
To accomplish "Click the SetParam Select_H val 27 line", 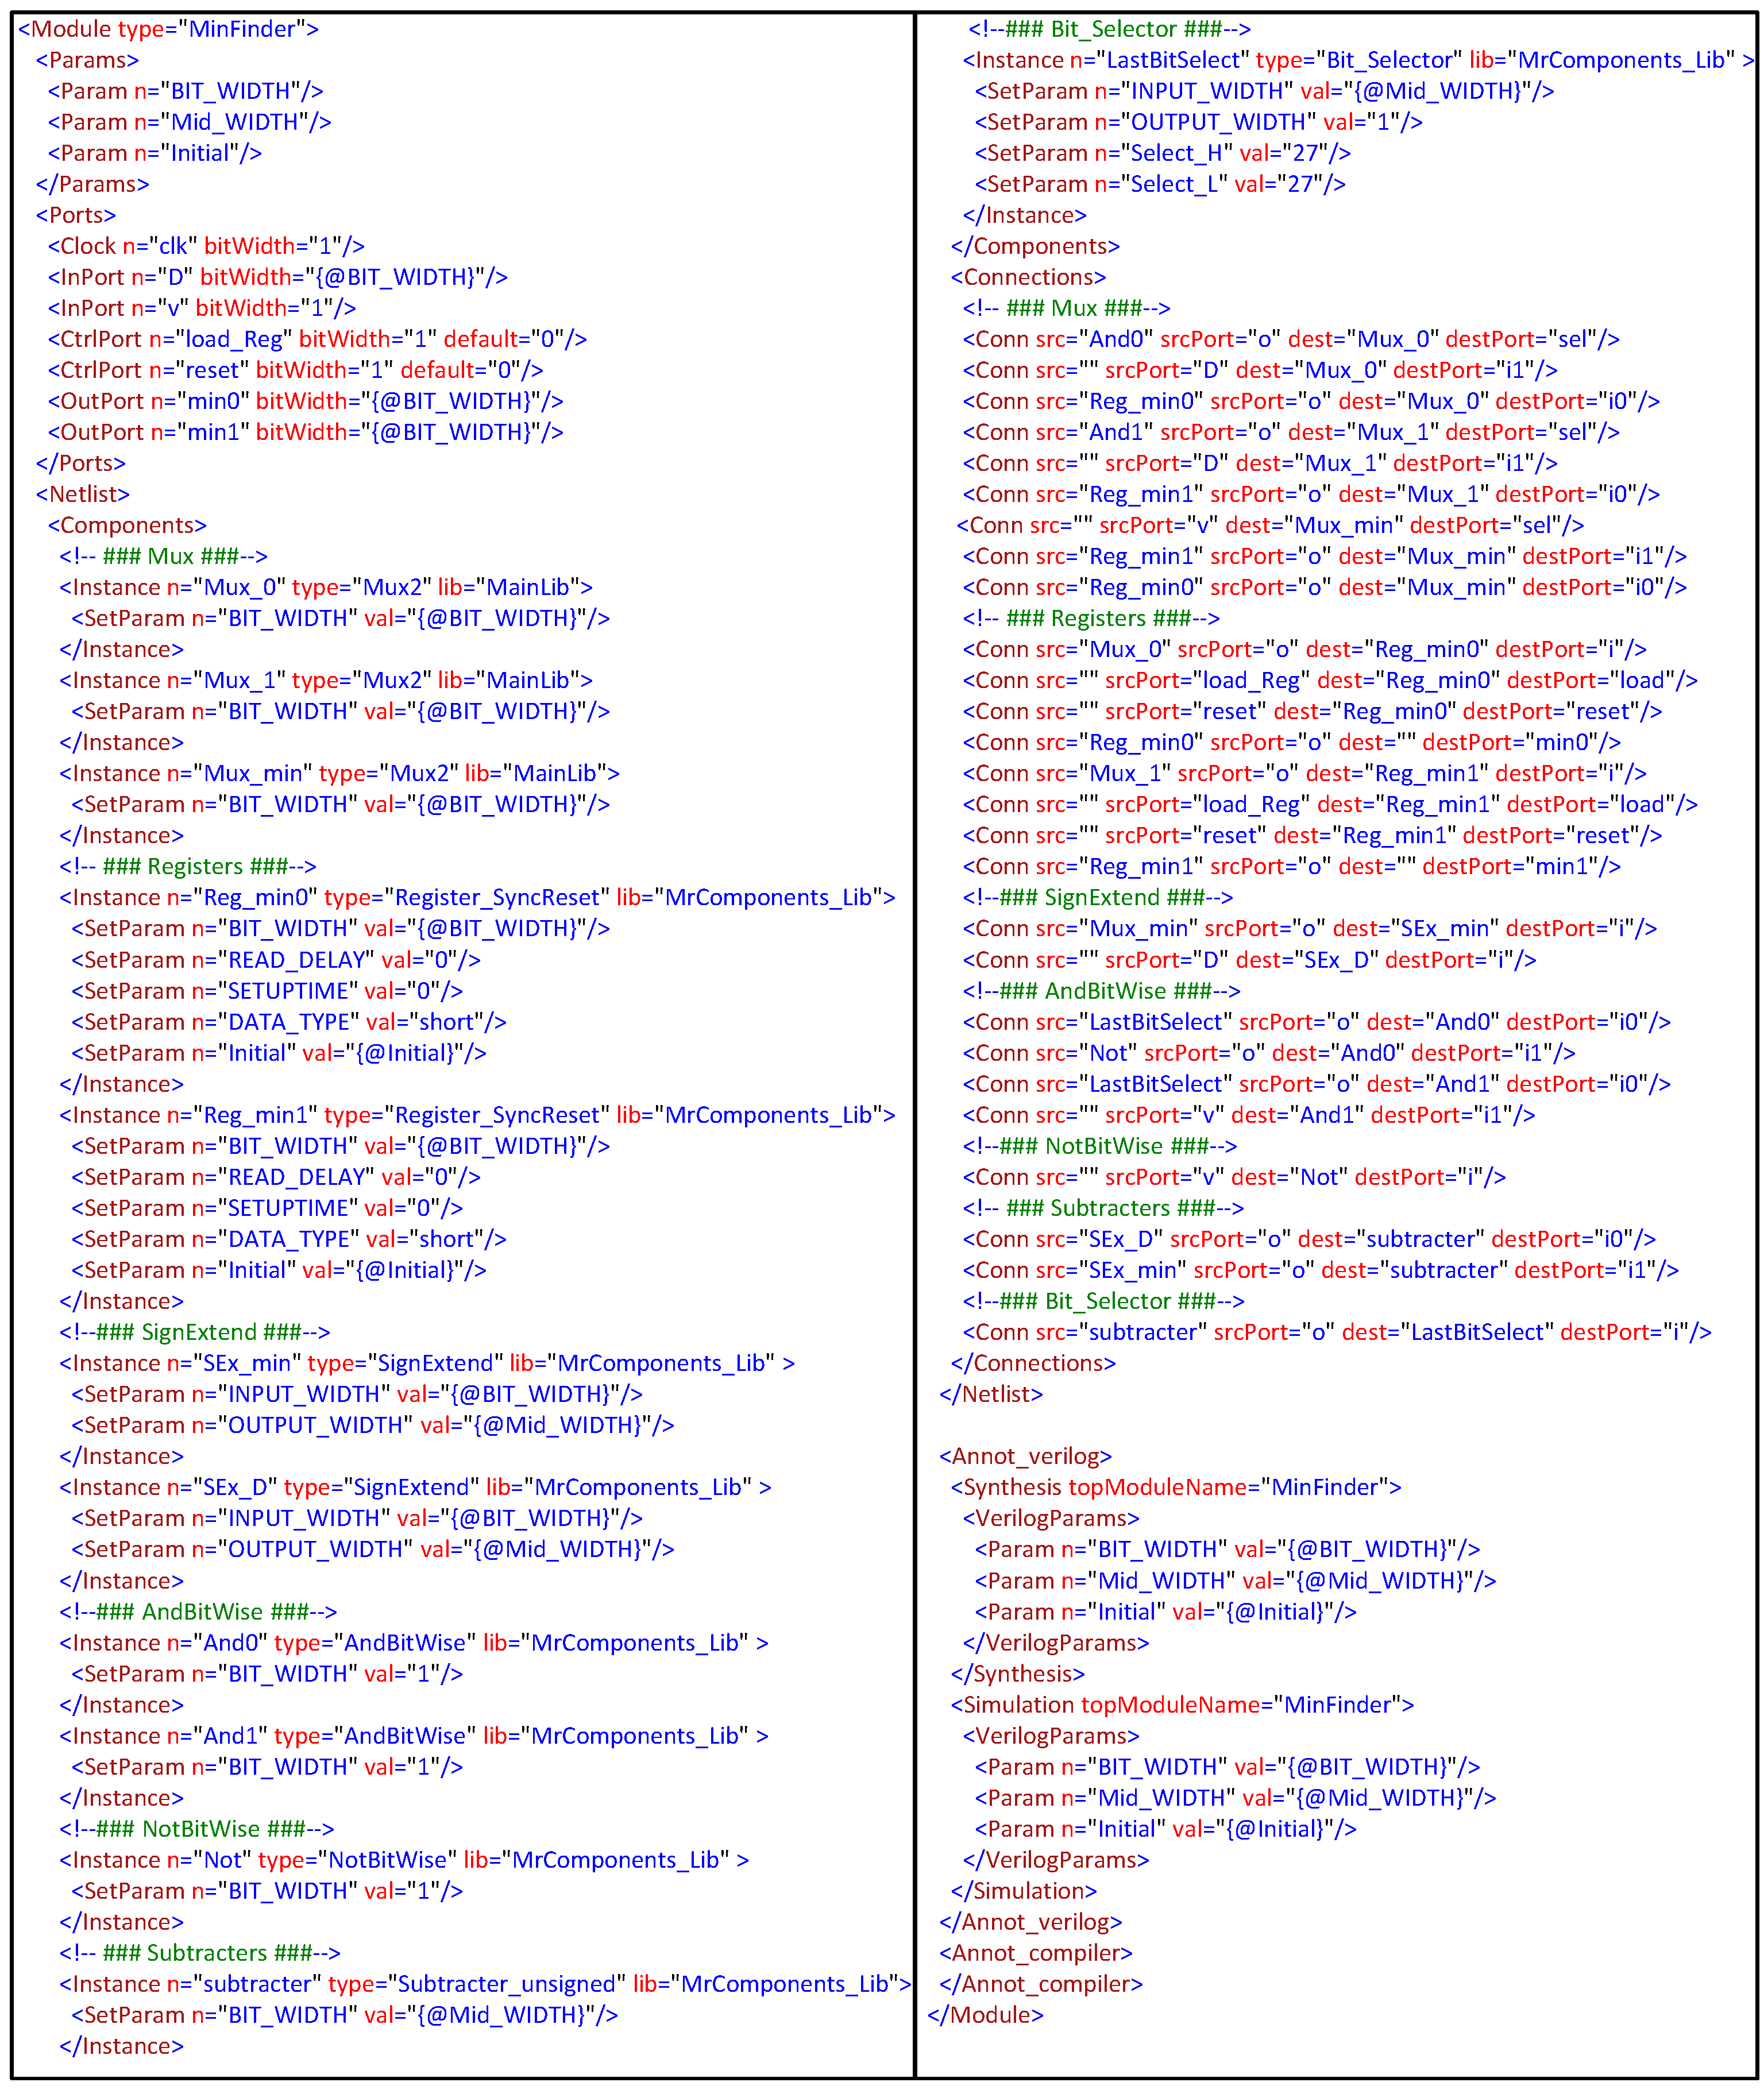I will click(x=1162, y=153).
